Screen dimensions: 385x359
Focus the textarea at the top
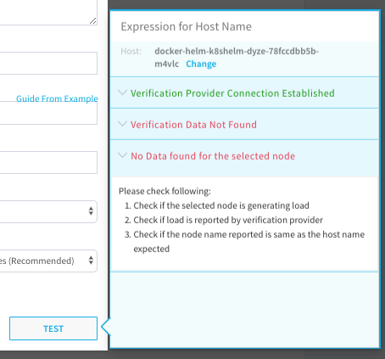[x=48, y=13]
